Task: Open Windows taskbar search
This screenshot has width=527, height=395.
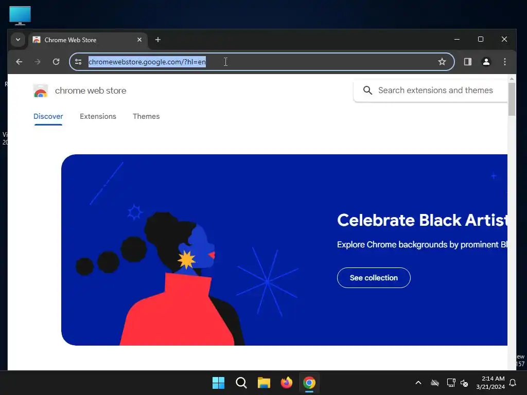Action: (x=241, y=383)
